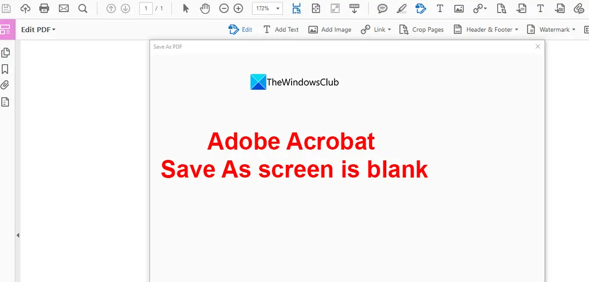The height and width of the screenshot is (282, 589).
Task: Click the T icon before the page-table icon
Action: pyautogui.click(x=540, y=8)
